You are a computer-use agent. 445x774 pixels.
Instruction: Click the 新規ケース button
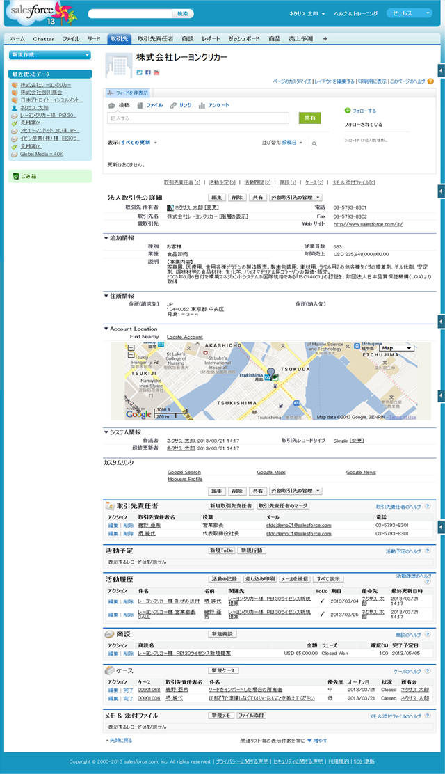tap(223, 671)
